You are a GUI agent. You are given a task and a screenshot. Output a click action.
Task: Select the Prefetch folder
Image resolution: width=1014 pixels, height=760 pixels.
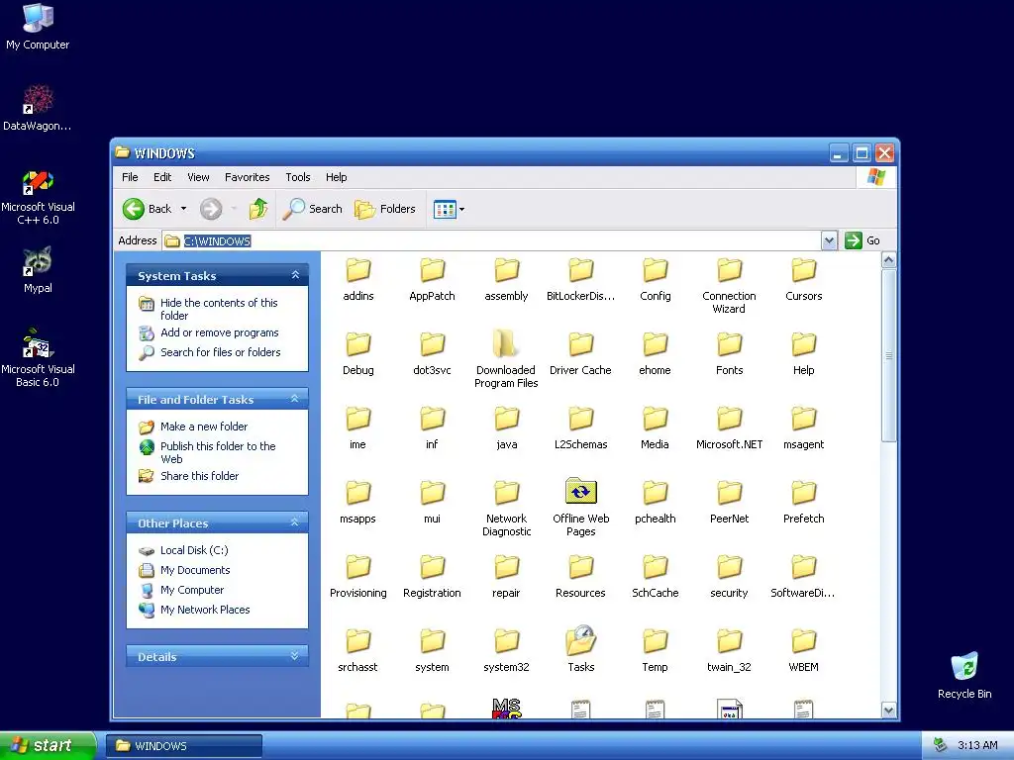tap(804, 502)
